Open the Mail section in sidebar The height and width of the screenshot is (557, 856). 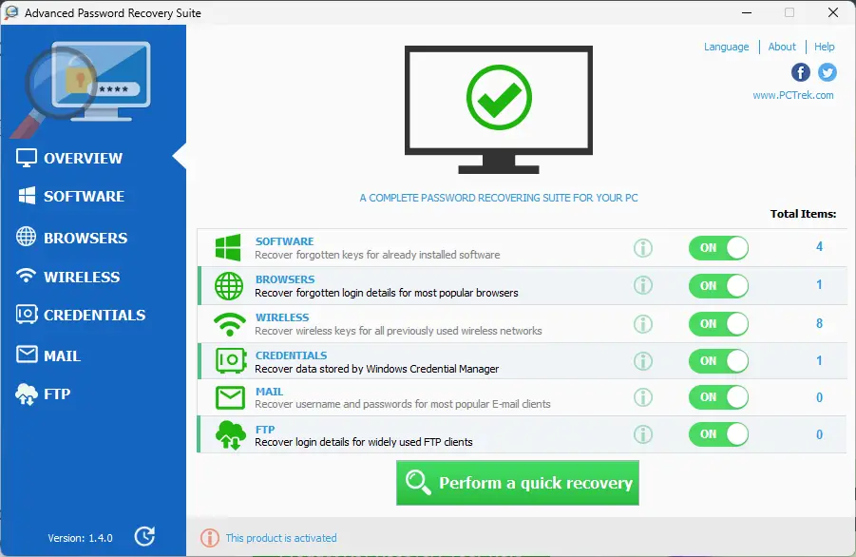(48, 355)
